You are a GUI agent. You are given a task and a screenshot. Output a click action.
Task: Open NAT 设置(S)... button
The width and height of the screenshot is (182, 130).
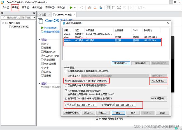click(158, 81)
